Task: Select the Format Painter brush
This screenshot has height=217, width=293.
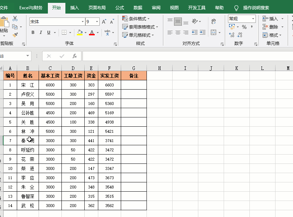Action: click(x=15, y=35)
